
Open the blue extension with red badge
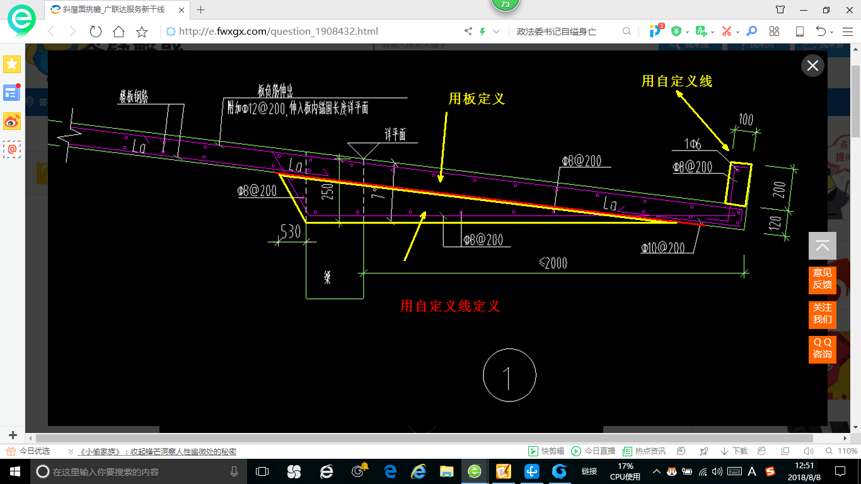pyautogui.click(x=656, y=31)
